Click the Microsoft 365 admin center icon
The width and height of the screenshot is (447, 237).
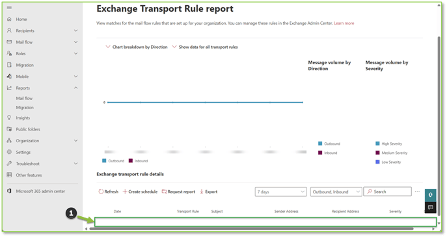point(9,191)
